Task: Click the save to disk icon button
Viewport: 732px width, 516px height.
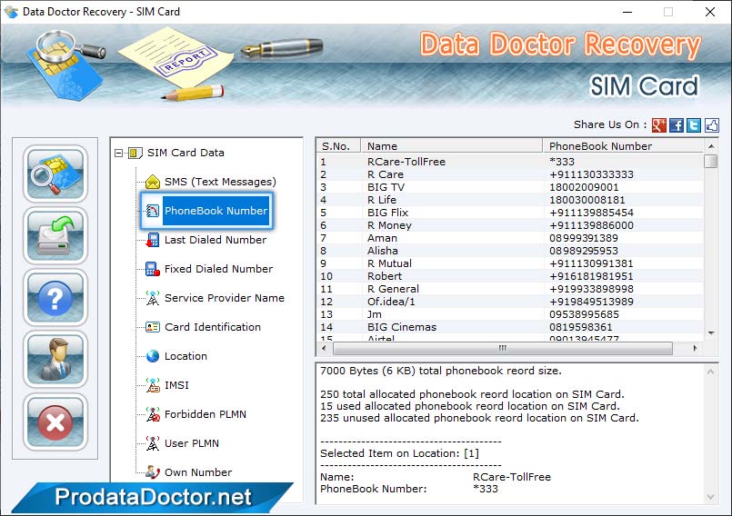Action: click(x=55, y=235)
